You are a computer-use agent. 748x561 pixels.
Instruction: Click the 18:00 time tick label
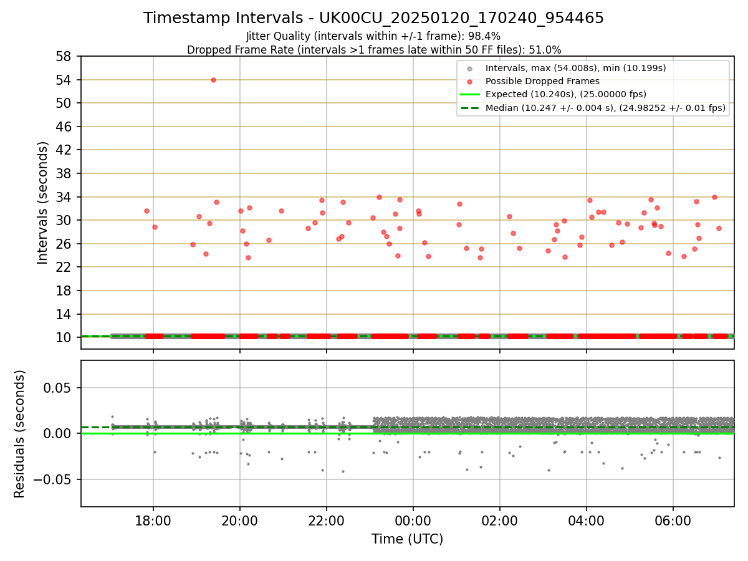click(153, 521)
